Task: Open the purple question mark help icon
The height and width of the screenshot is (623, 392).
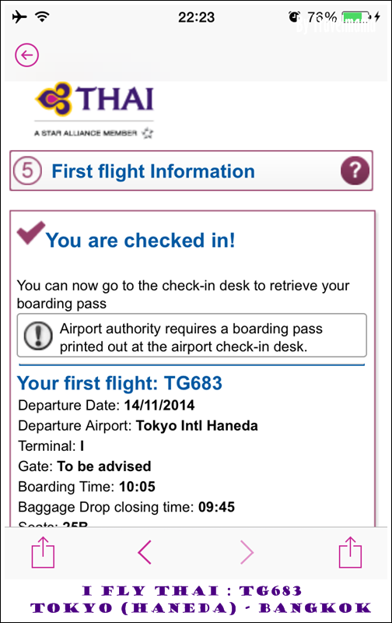Action: (x=355, y=171)
